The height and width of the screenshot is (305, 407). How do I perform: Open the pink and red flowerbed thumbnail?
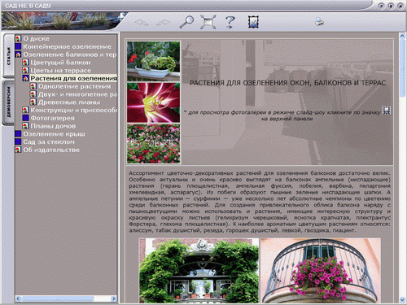pyautogui.click(x=153, y=144)
